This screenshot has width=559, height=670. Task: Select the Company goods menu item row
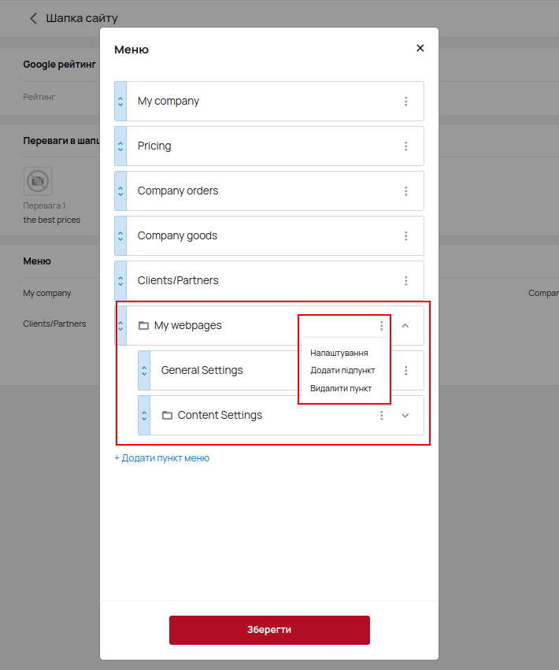pyautogui.click(x=269, y=236)
